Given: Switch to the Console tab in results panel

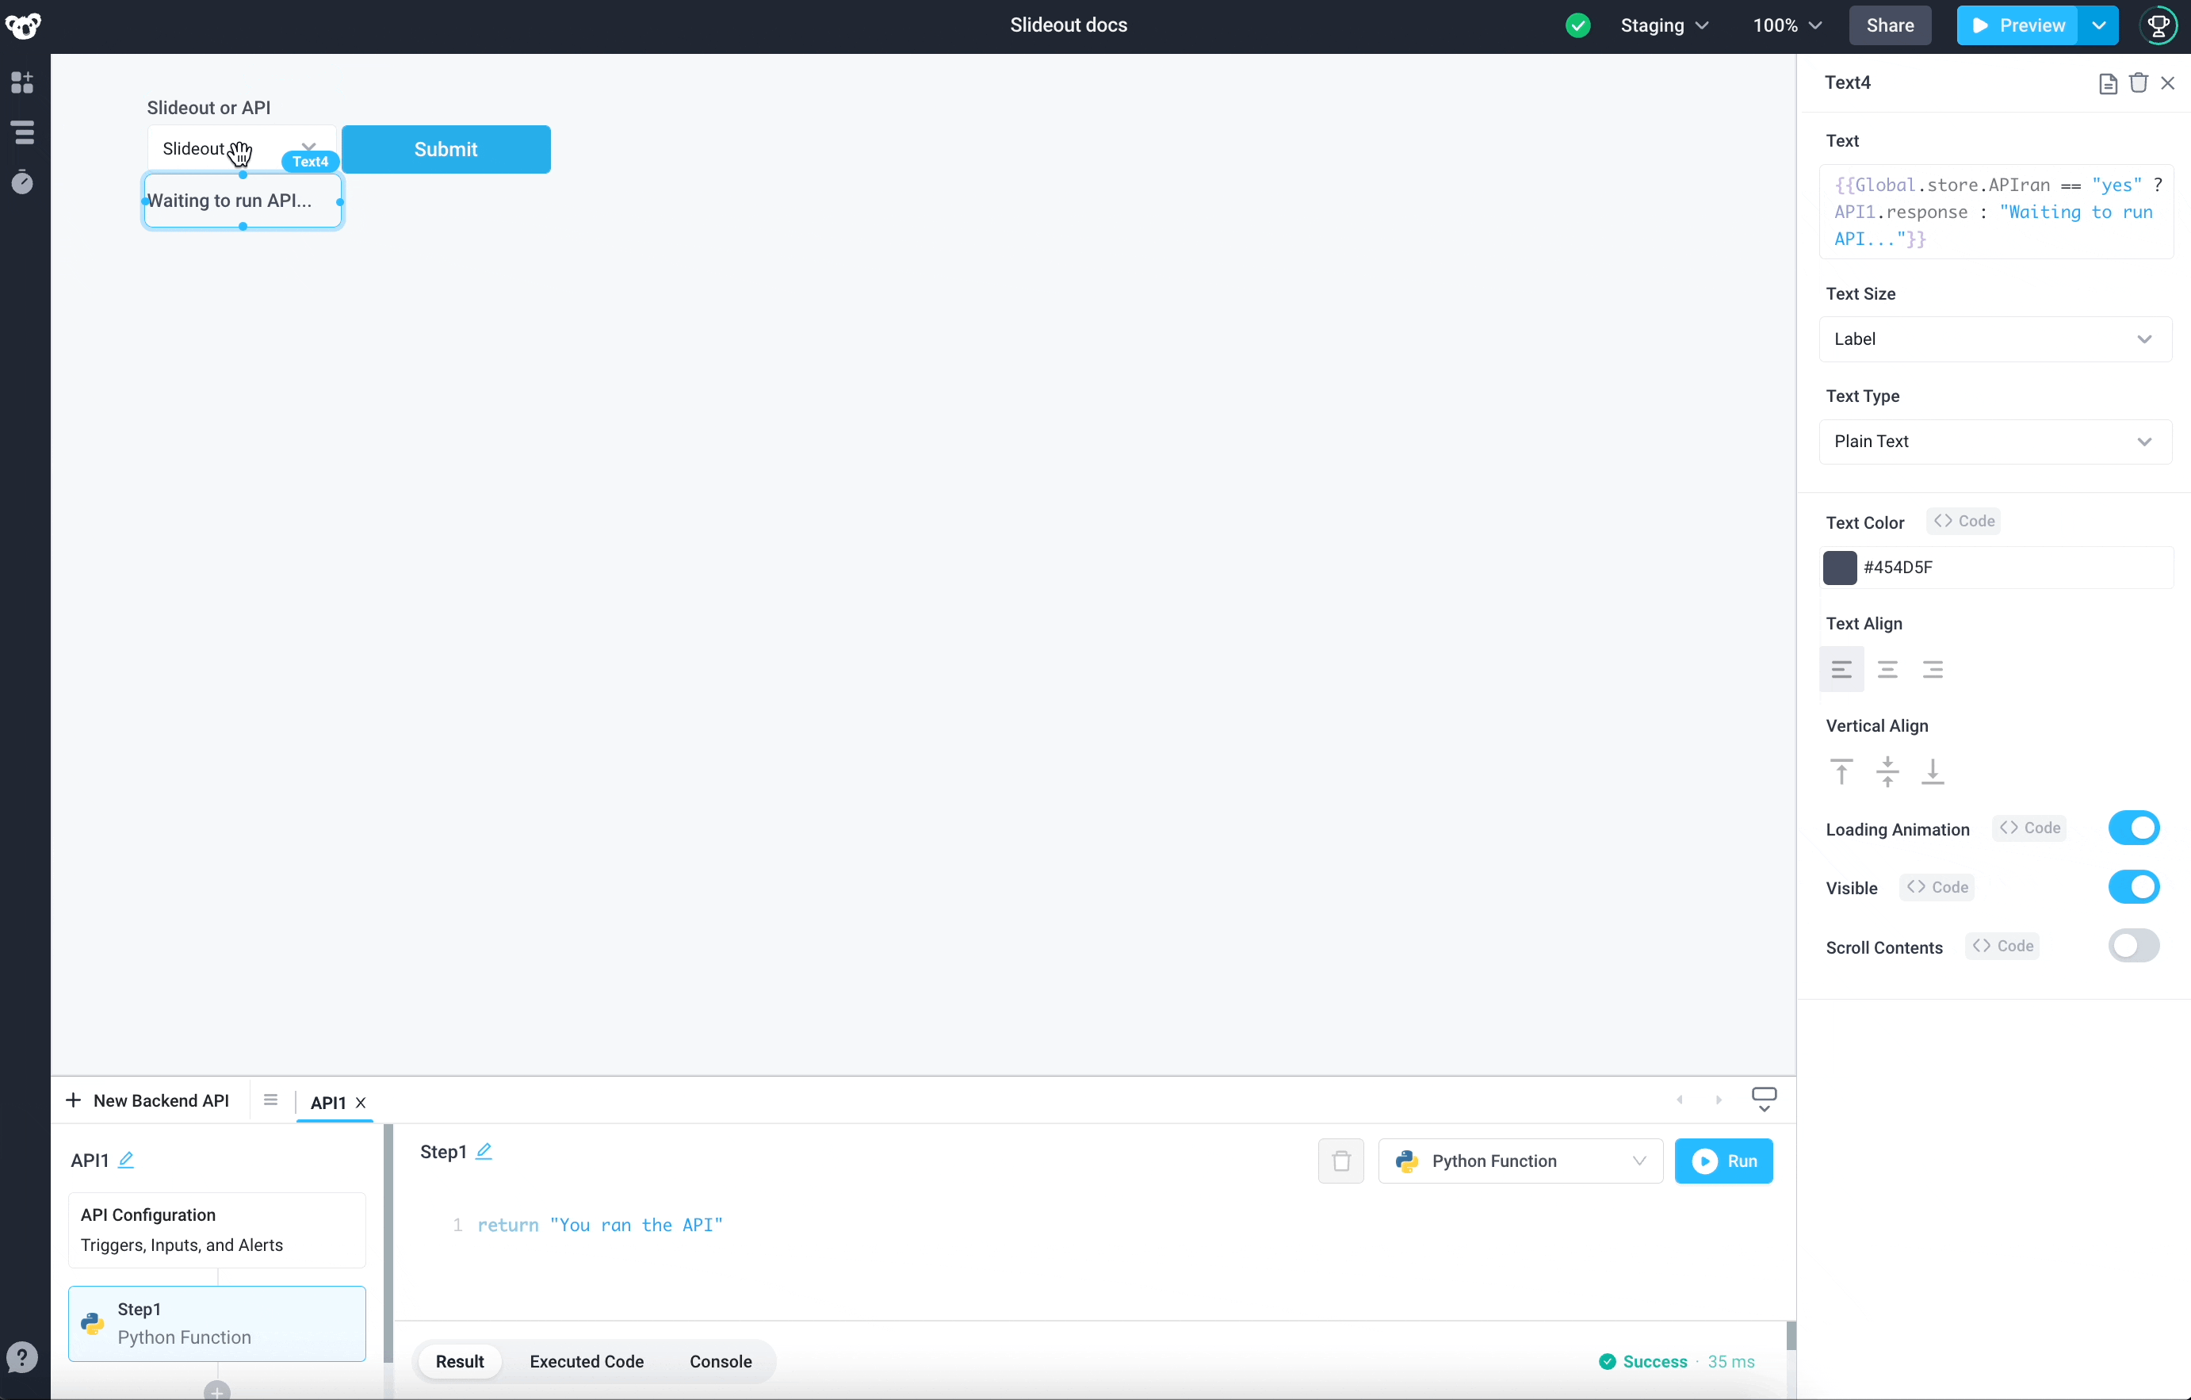Looking at the screenshot, I should point(721,1362).
